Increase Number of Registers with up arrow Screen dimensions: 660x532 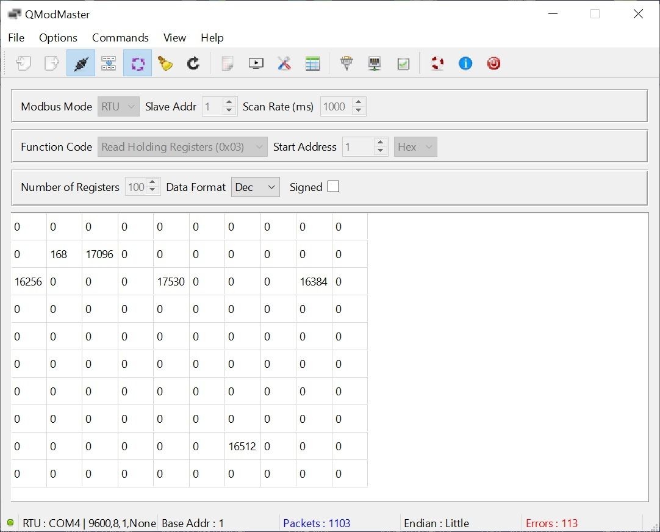152,182
